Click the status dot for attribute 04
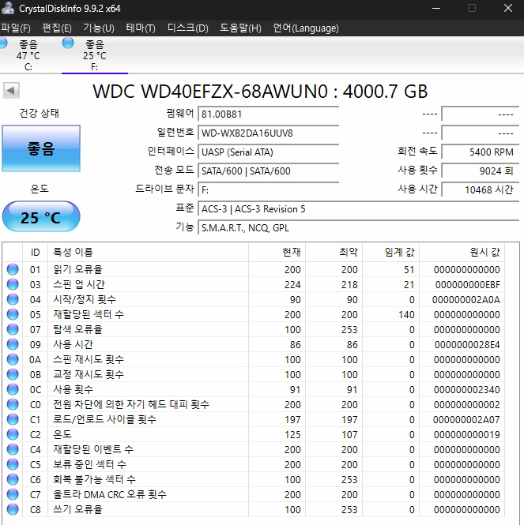Viewport: 524px width, 525px height. (13, 299)
